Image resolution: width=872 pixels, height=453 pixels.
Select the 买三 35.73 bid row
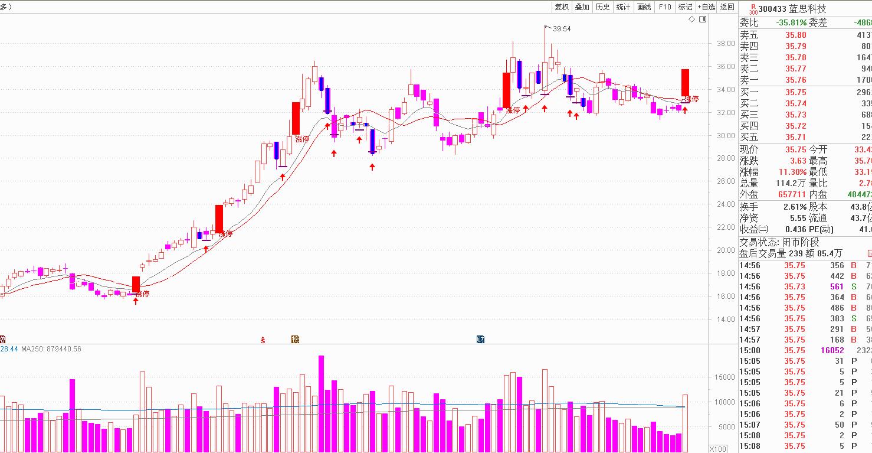coord(805,115)
